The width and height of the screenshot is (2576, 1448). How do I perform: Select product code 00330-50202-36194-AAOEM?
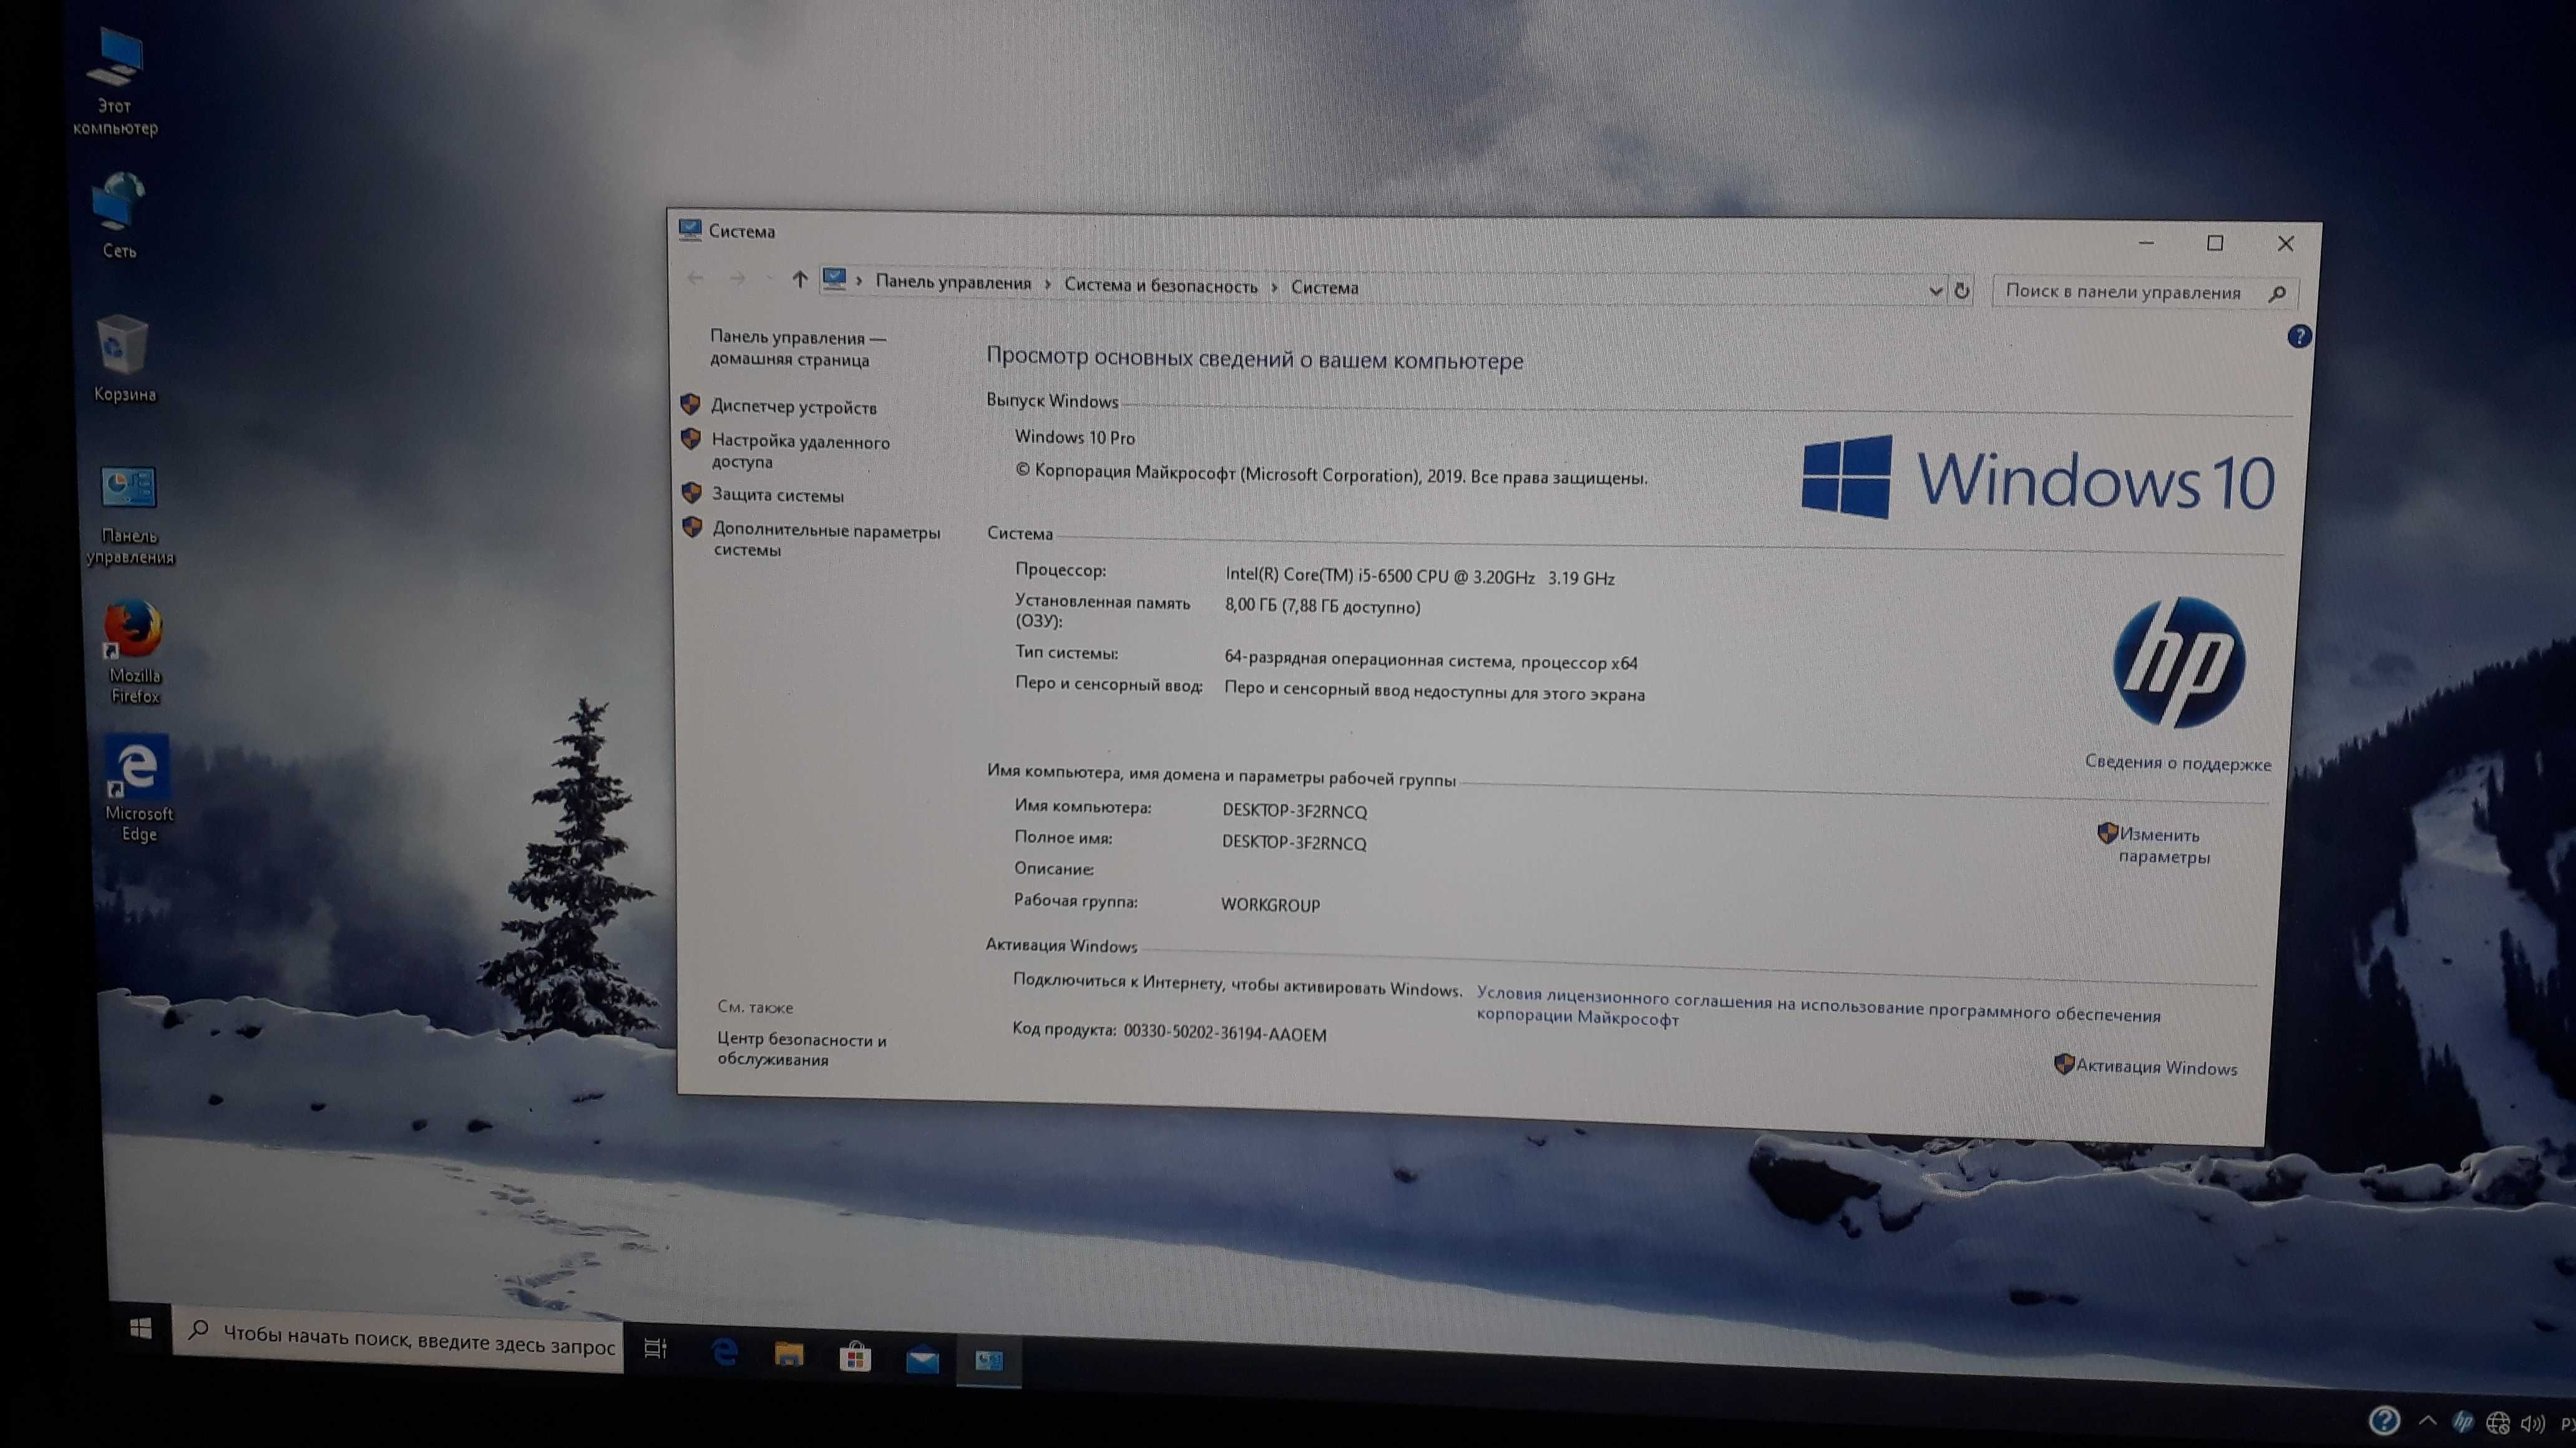click(x=1225, y=1033)
